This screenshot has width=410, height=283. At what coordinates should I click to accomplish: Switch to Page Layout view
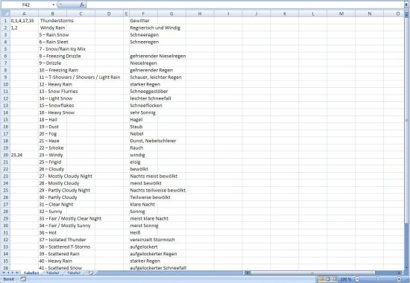pyautogui.click(x=328, y=279)
